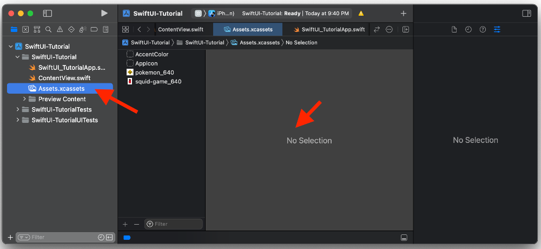Click the asset catalog Filter field
The image size is (541, 249).
[176, 224]
